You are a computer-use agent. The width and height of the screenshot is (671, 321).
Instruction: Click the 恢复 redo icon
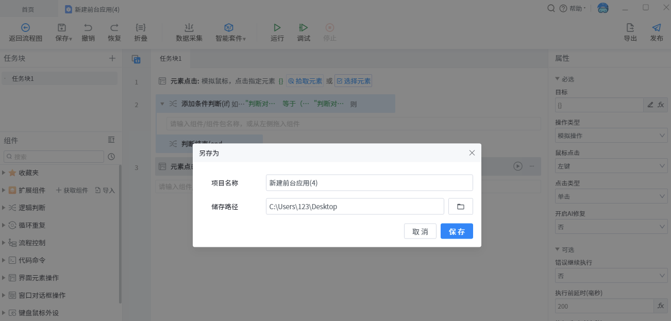114,28
